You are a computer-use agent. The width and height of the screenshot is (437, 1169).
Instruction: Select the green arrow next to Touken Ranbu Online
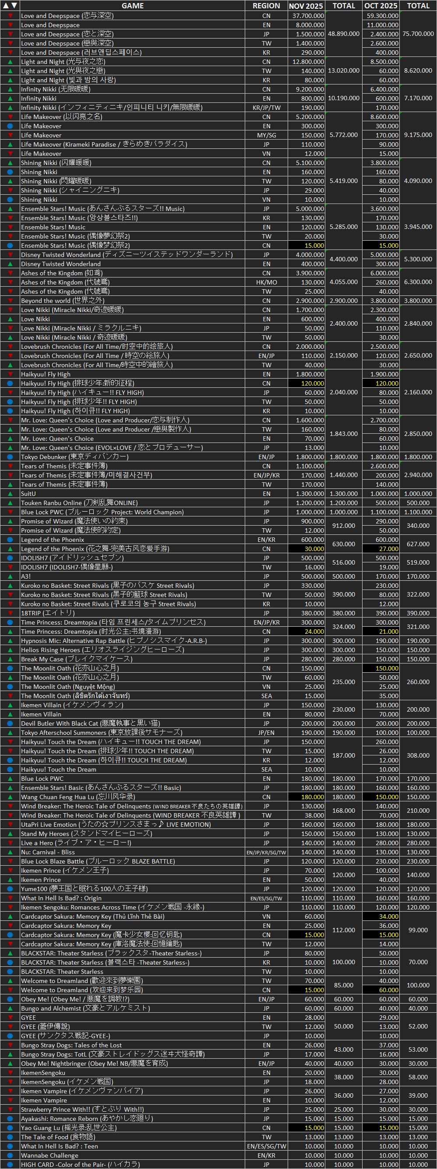[x=10, y=503]
